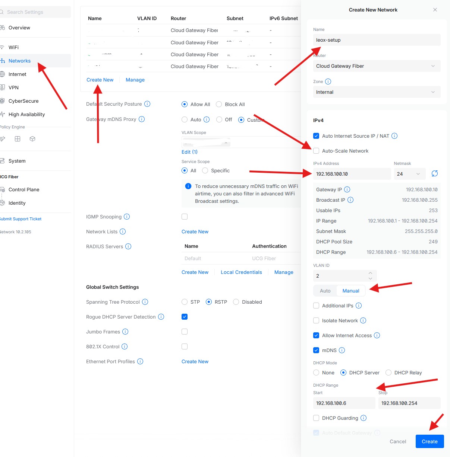Click the cube icon under Policy Engine

coord(32,139)
